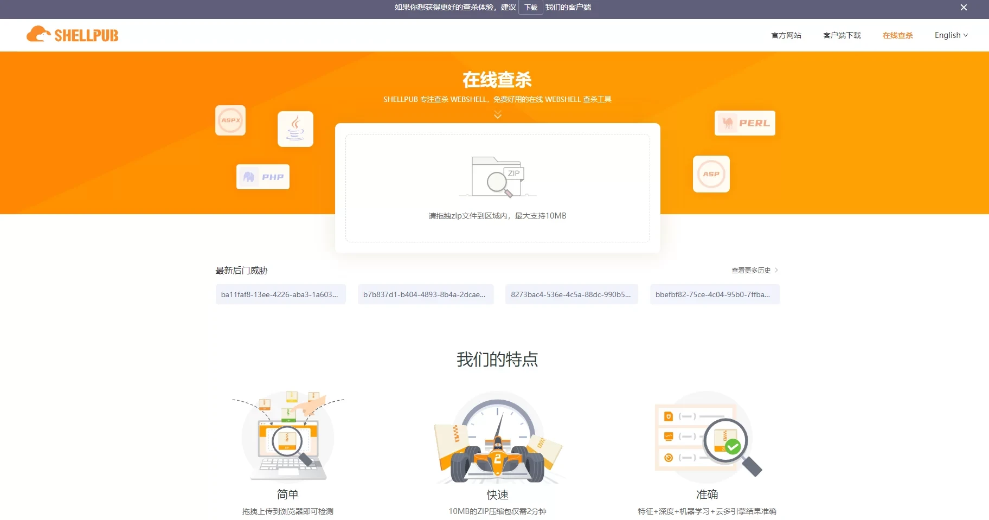This screenshot has height=520, width=989.
Task: Open threat record bbefbf82-75ce-4c04-95b0
Action: click(x=715, y=294)
